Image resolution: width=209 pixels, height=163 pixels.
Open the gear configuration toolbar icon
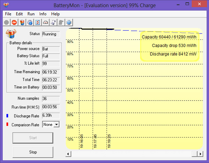[30, 22]
